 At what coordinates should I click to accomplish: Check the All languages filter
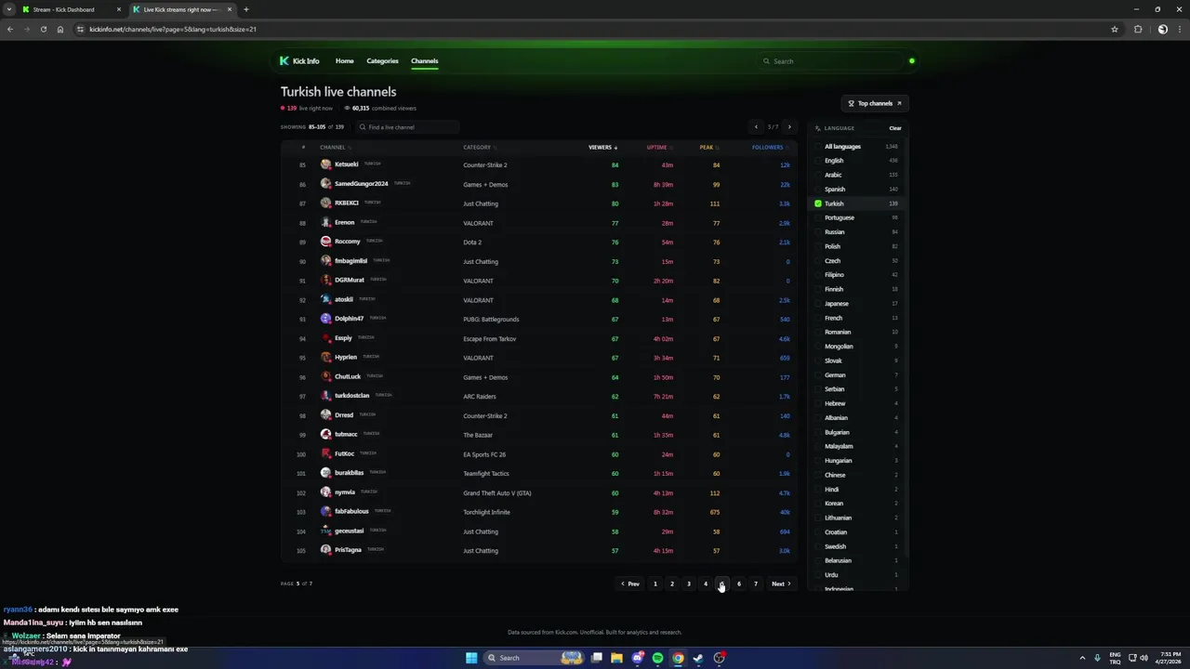pos(818,146)
